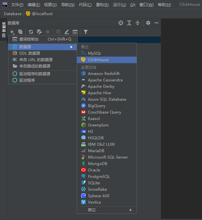Click the locate target crosshair icon
Viewport: 202px width, 220px height.
point(121,23)
